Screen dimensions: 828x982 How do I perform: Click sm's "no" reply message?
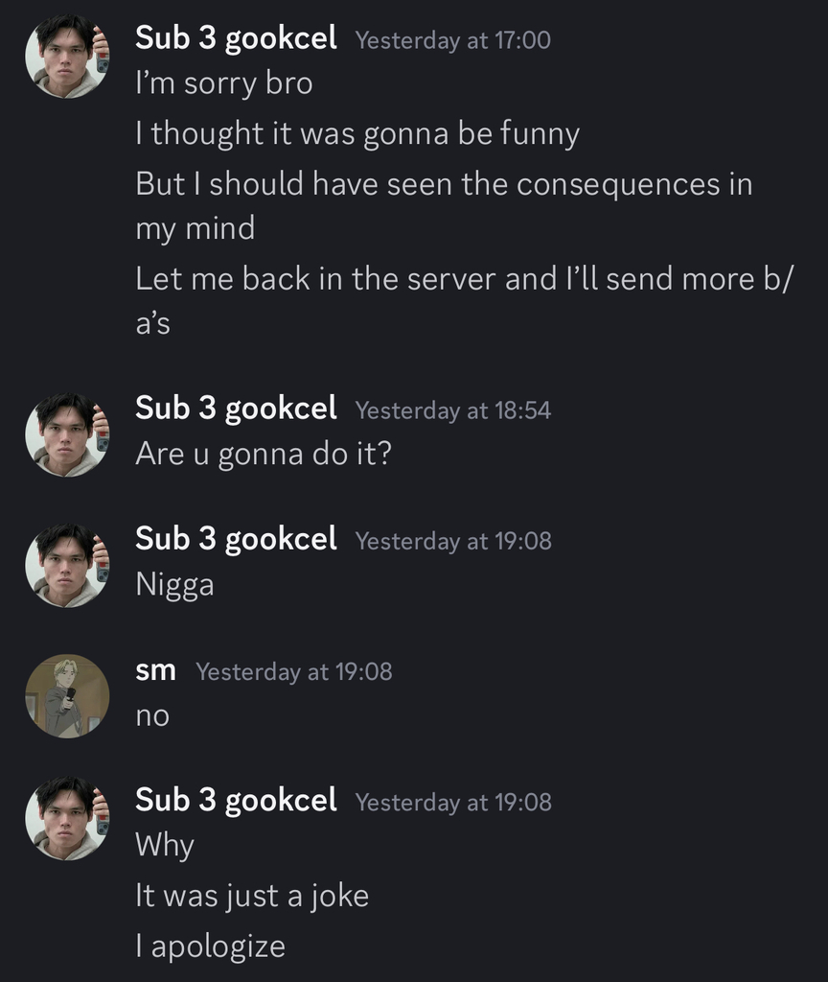pyautogui.click(x=152, y=715)
